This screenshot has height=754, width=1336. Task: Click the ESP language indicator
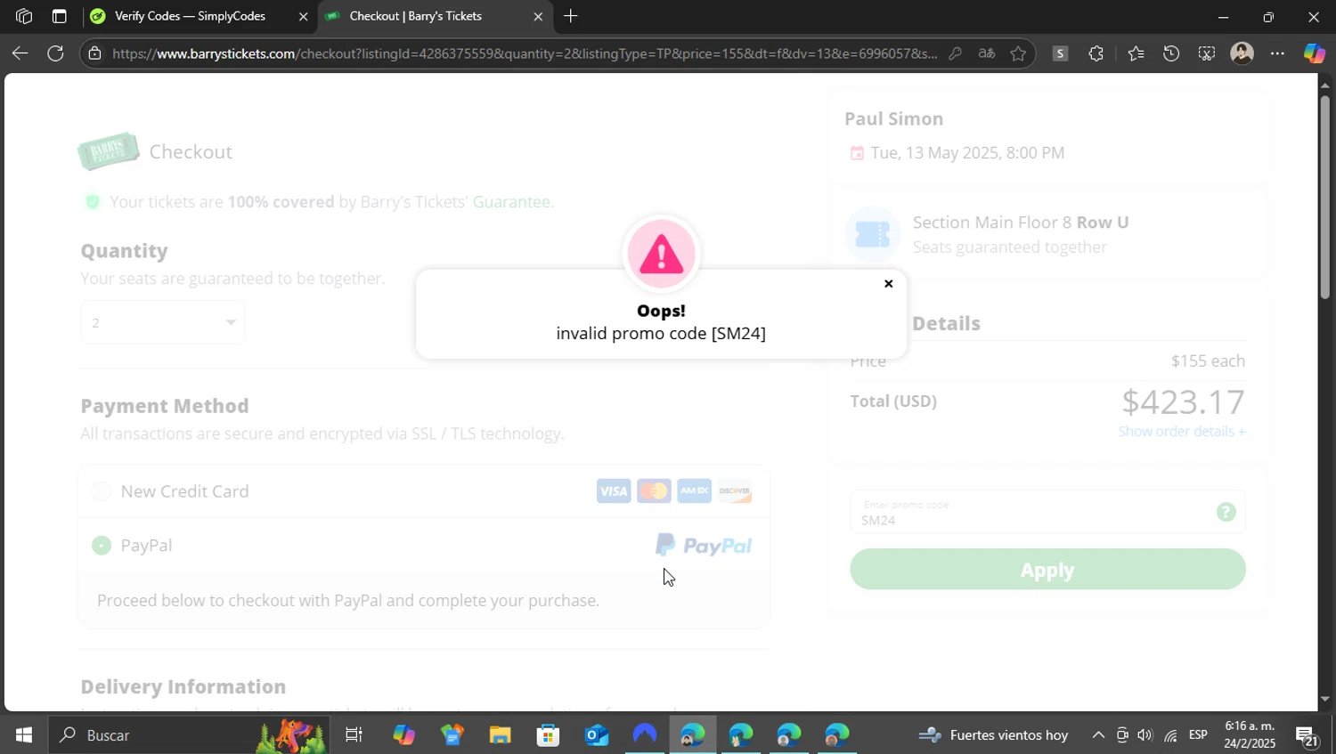[1198, 735]
